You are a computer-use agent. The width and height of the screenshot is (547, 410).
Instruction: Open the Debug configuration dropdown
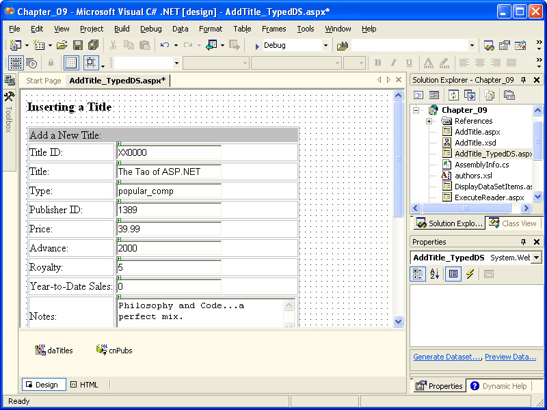325,45
